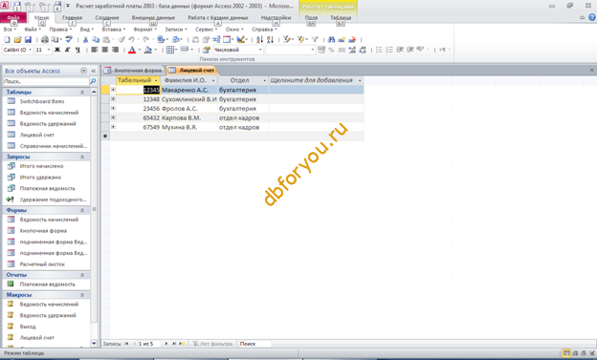Click the Undo arrow icon
597x360 pixels.
tap(132, 39)
